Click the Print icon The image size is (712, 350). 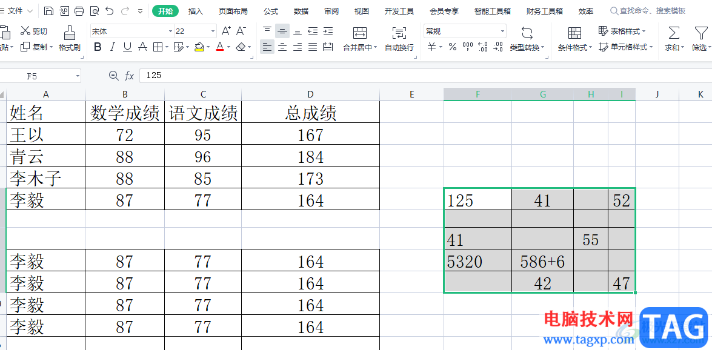tap(79, 11)
